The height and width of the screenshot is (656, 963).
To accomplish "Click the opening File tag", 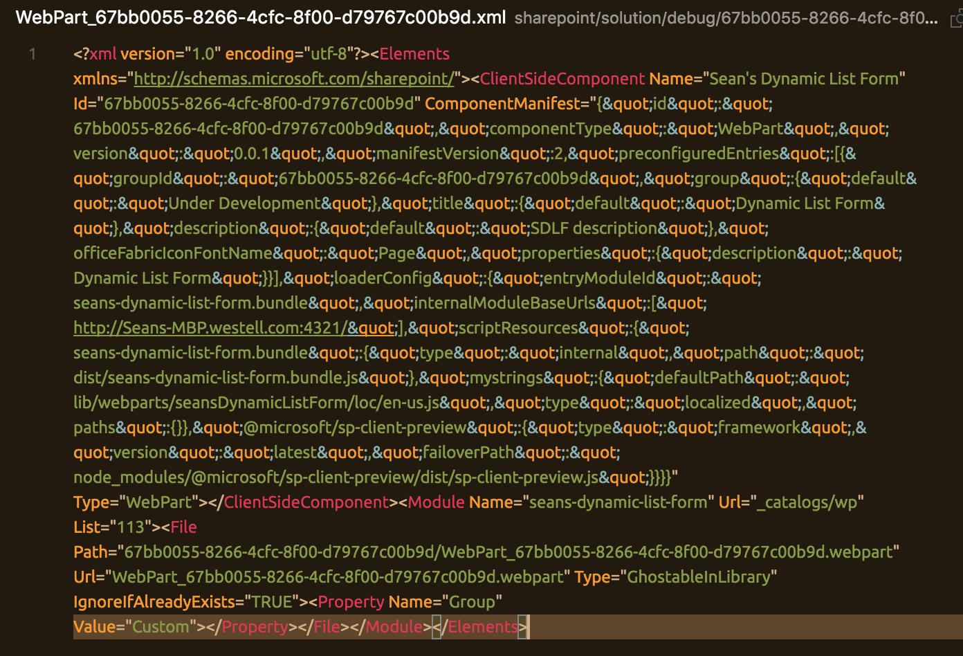I will click(x=183, y=527).
